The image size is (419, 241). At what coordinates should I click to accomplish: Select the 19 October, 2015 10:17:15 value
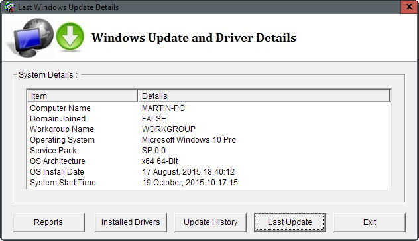pyautogui.click(x=190, y=183)
